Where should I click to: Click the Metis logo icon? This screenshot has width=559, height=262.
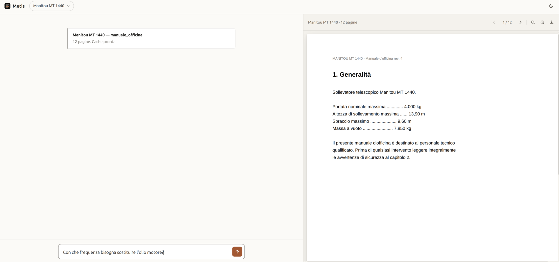[7, 6]
